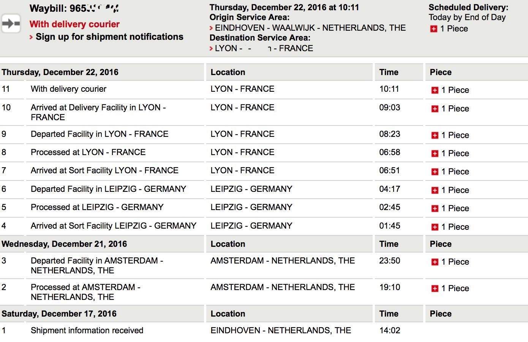Click plus icon for Arrived Sort Facility LYON row

[435, 172]
